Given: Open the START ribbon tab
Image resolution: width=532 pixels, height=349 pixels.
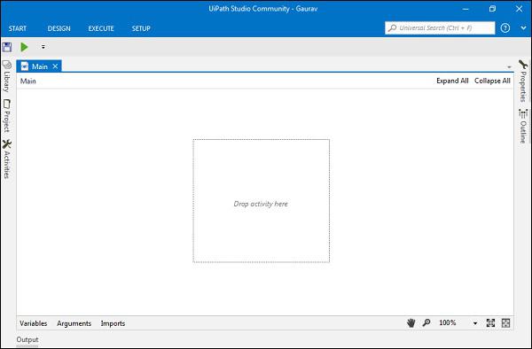Looking at the screenshot, I should 18,28.
